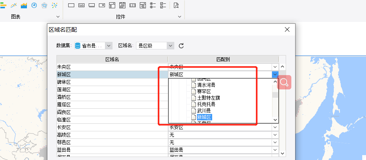
Task: Select the 临潼区 region name cell
Action: coord(112,120)
